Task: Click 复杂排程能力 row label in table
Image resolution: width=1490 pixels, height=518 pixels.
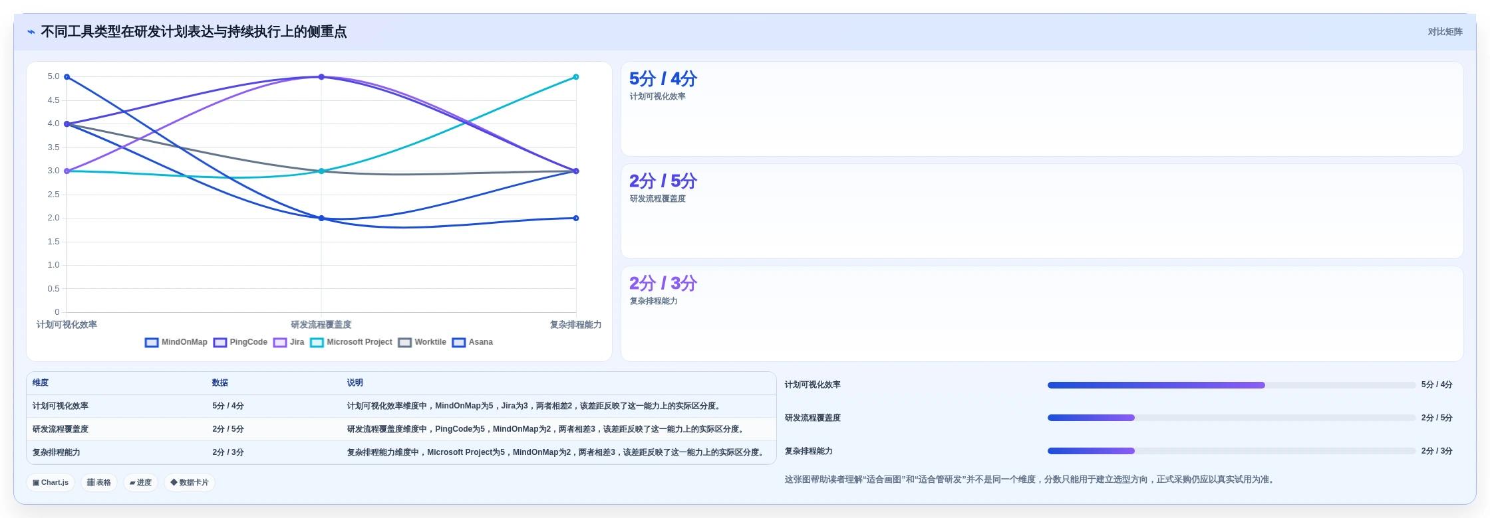Action: (x=57, y=452)
